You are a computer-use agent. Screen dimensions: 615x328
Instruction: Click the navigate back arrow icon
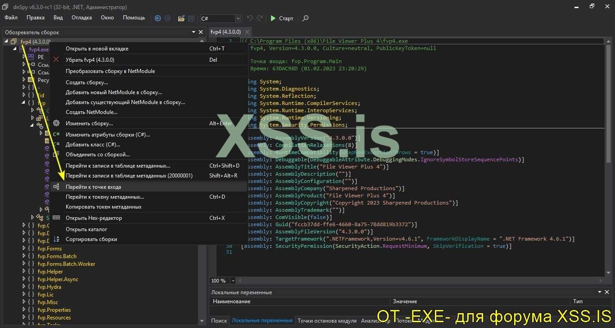(158, 18)
